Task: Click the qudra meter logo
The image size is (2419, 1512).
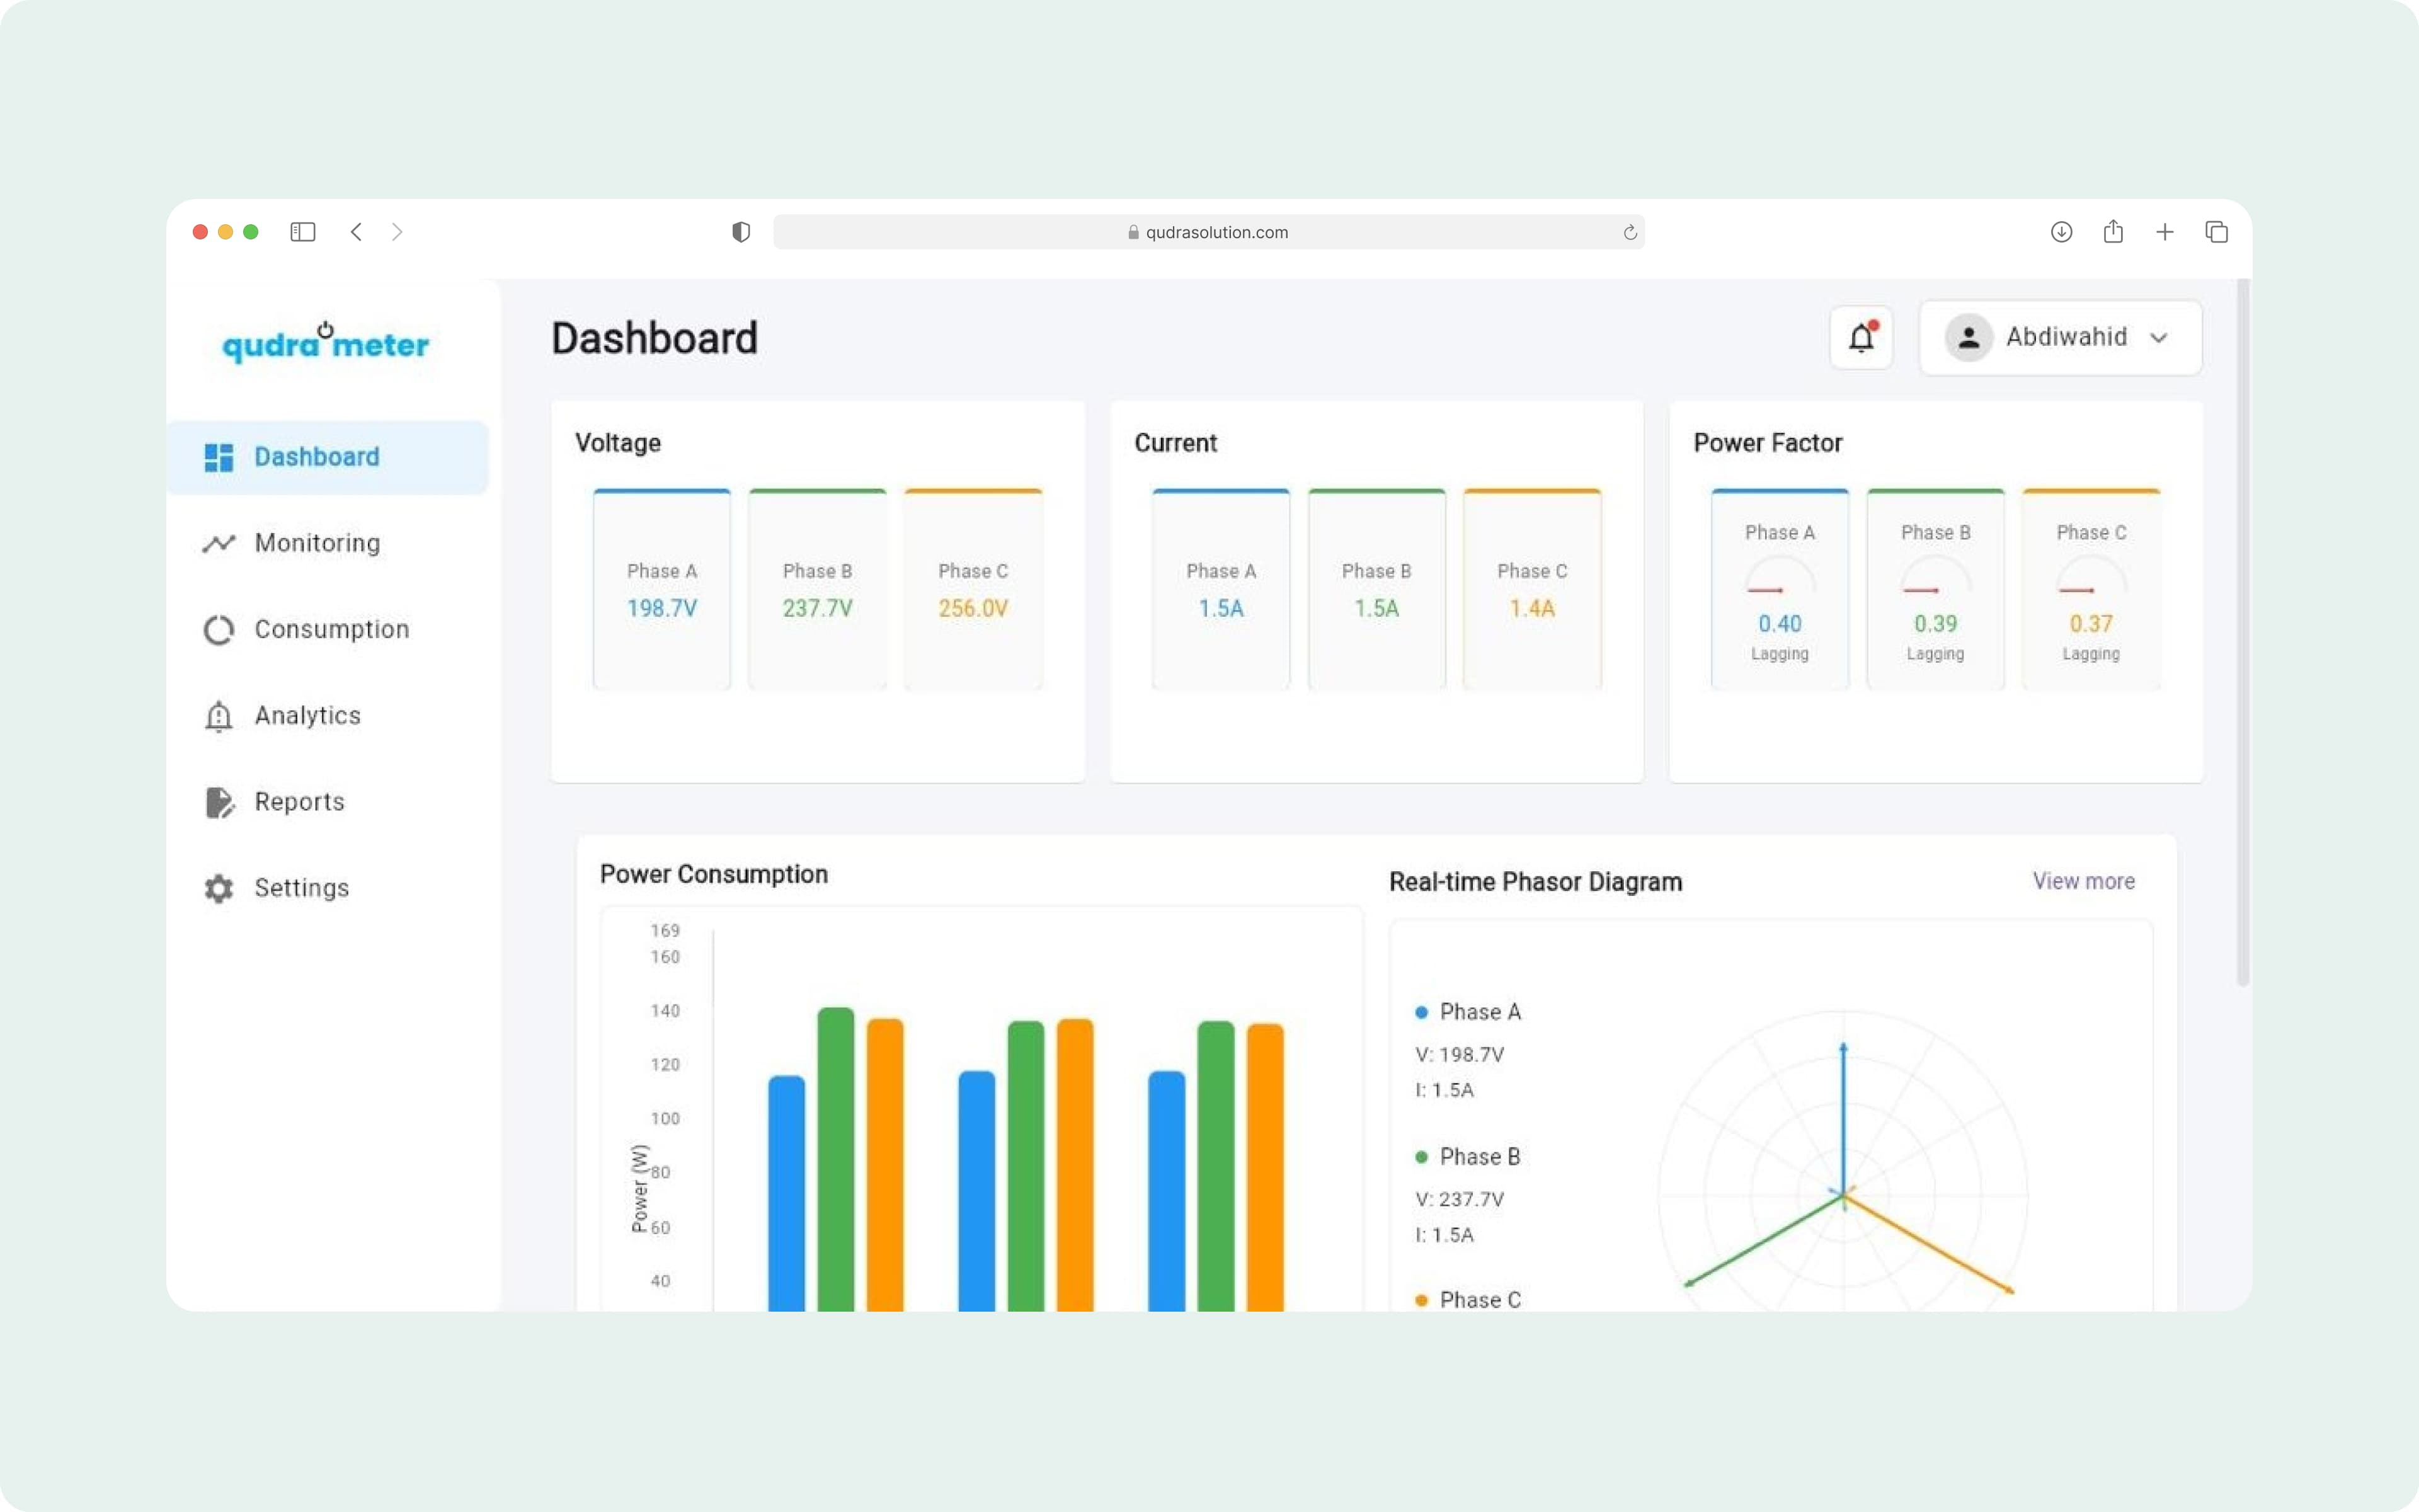Action: (325, 343)
